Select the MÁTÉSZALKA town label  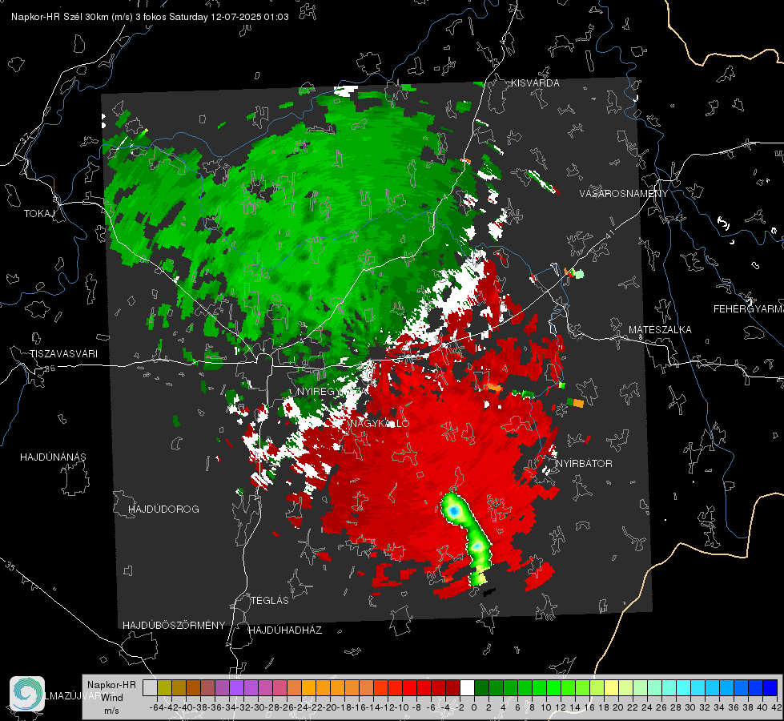660,329
